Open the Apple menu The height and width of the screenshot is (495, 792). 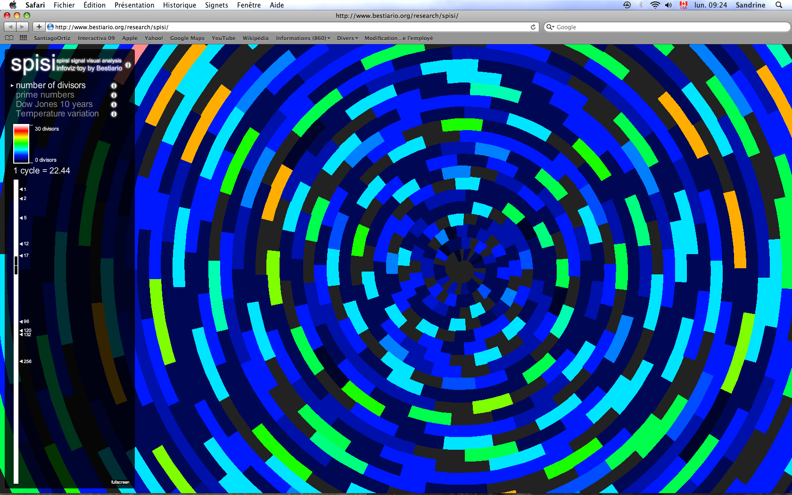pyautogui.click(x=13, y=5)
